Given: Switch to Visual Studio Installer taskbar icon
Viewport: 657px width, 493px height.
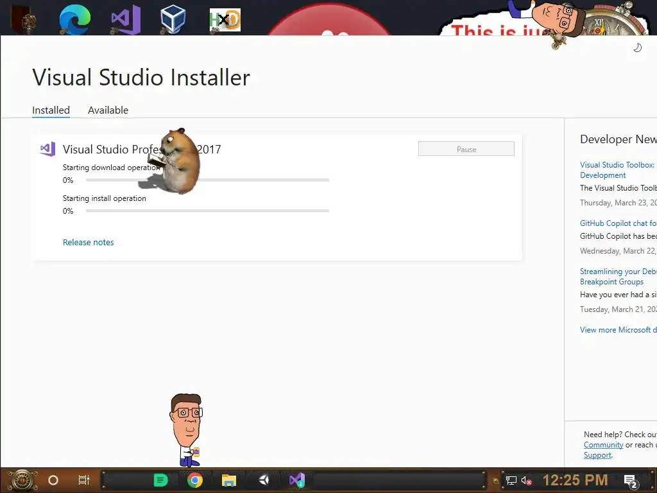Looking at the screenshot, I should [297, 480].
